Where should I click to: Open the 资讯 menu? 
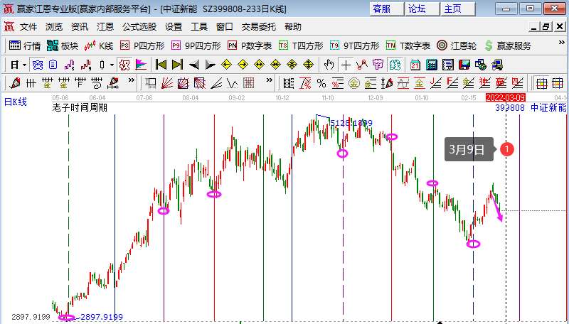(x=80, y=27)
